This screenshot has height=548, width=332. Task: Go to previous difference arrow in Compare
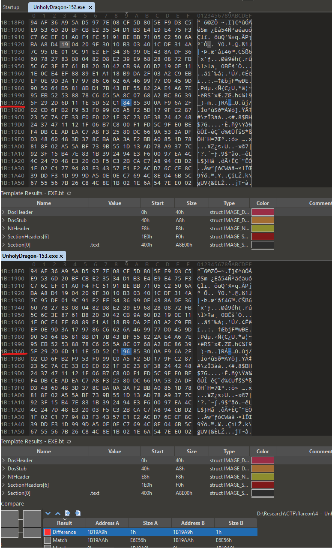57,513
